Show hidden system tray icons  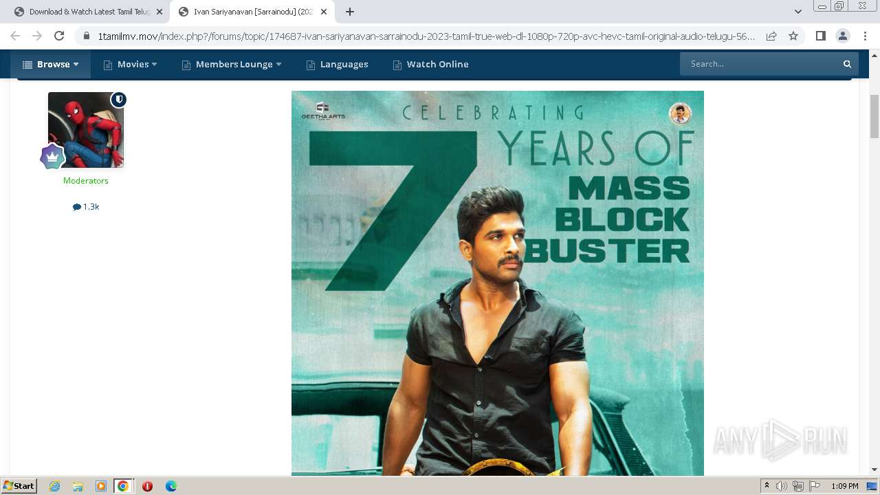coord(767,486)
